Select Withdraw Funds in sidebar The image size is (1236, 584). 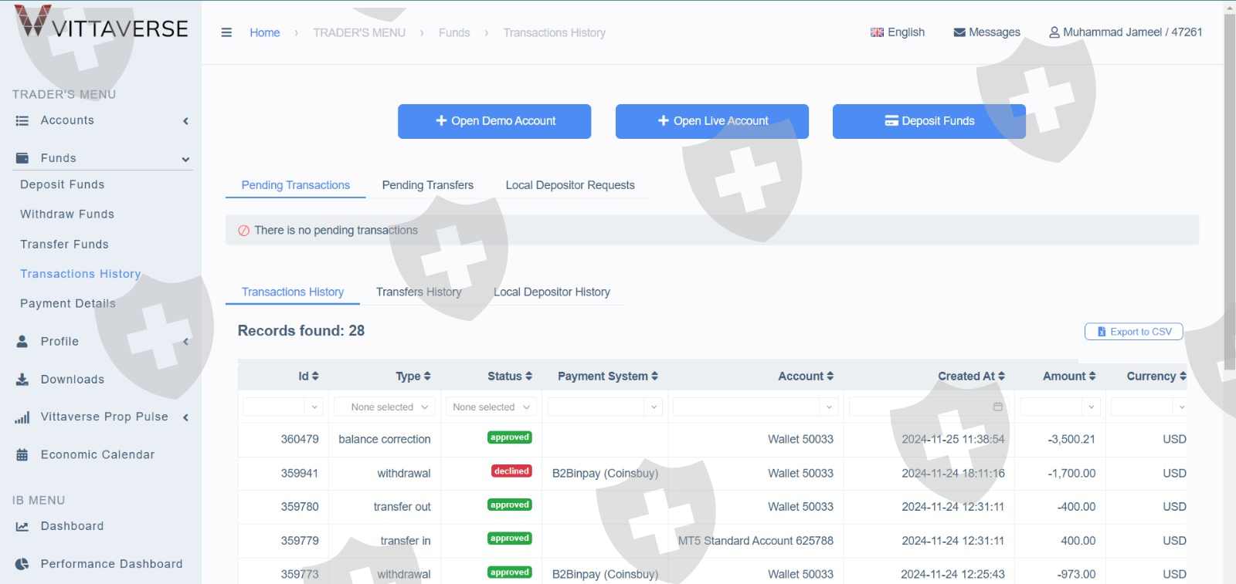(x=67, y=214)
